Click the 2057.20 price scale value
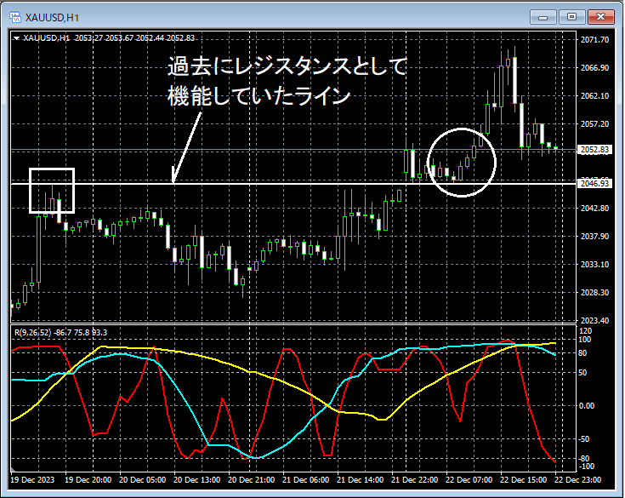 point(594,124)
